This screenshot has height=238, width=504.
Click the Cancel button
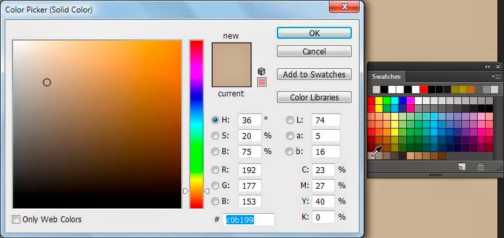[314, 51]
